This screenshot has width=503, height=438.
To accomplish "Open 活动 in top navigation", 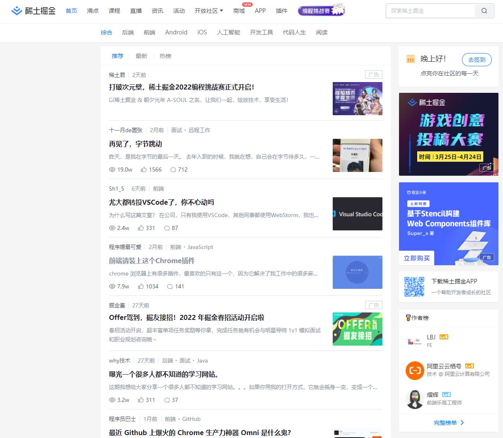I will click(x=179, y=11).
